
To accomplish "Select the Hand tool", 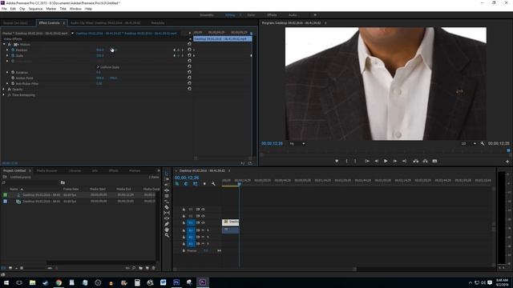I will pos(167,230).
